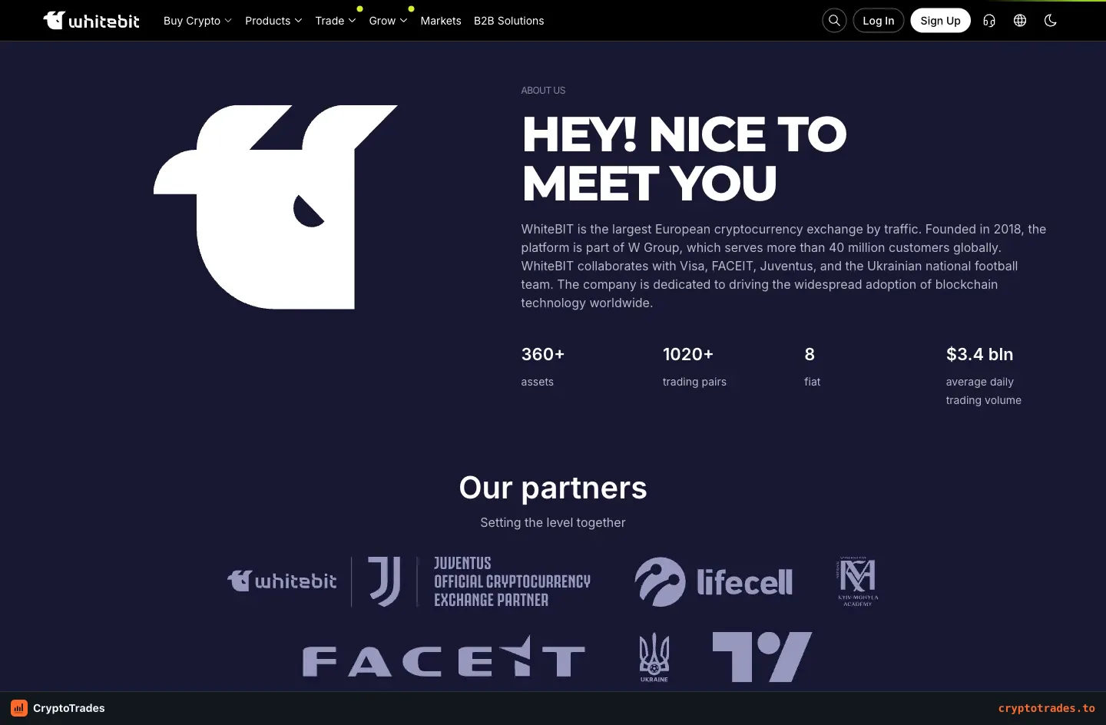This screenshot has height=725, width=1106.
Task: Open the globe language selector
Action: pyautogui.click(x=1020, y=21)
